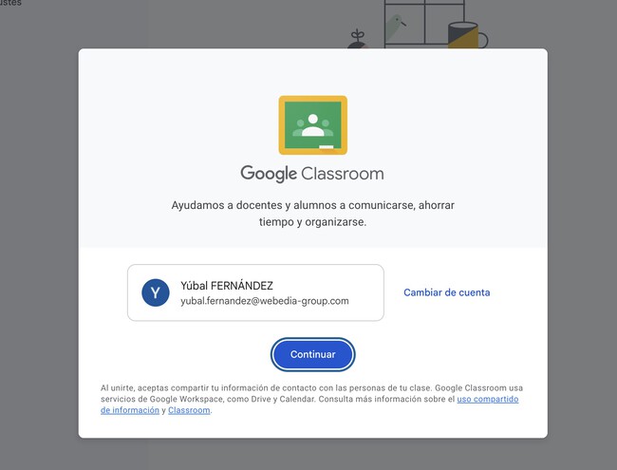Click the yubal.fernandez@webedia-group.com email address
The height and width of the screenshot is (470, 617).
pyautogui.click(x=265, y=301)
